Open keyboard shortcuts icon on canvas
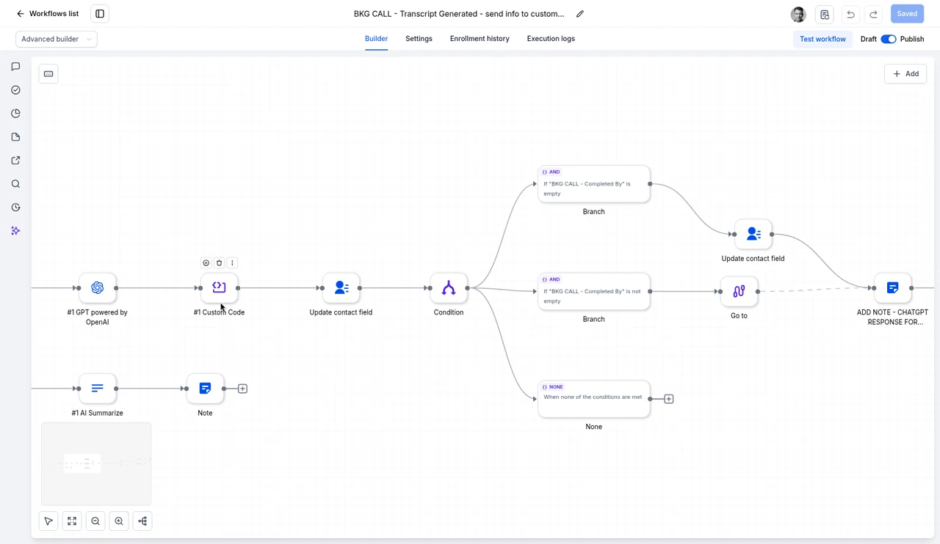Image resolution: width=940 pixels, height=544 pixels. (x=48, y=73)
